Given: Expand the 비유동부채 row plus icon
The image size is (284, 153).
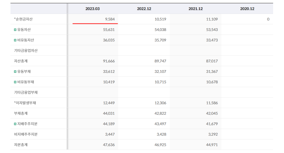Looking at the screenshot, I should 15,82.
